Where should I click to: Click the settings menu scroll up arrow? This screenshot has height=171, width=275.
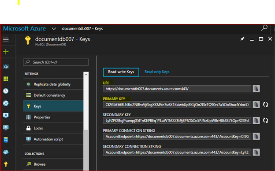point(86,74)
